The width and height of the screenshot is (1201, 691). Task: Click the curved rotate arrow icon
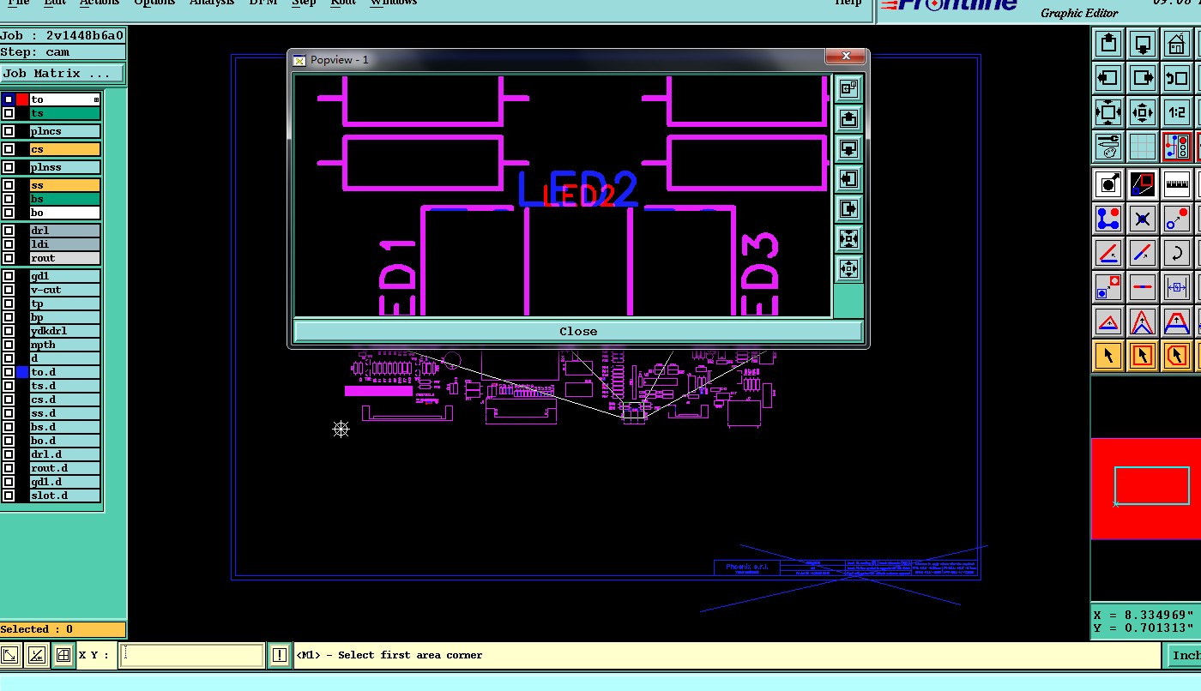1176,253
